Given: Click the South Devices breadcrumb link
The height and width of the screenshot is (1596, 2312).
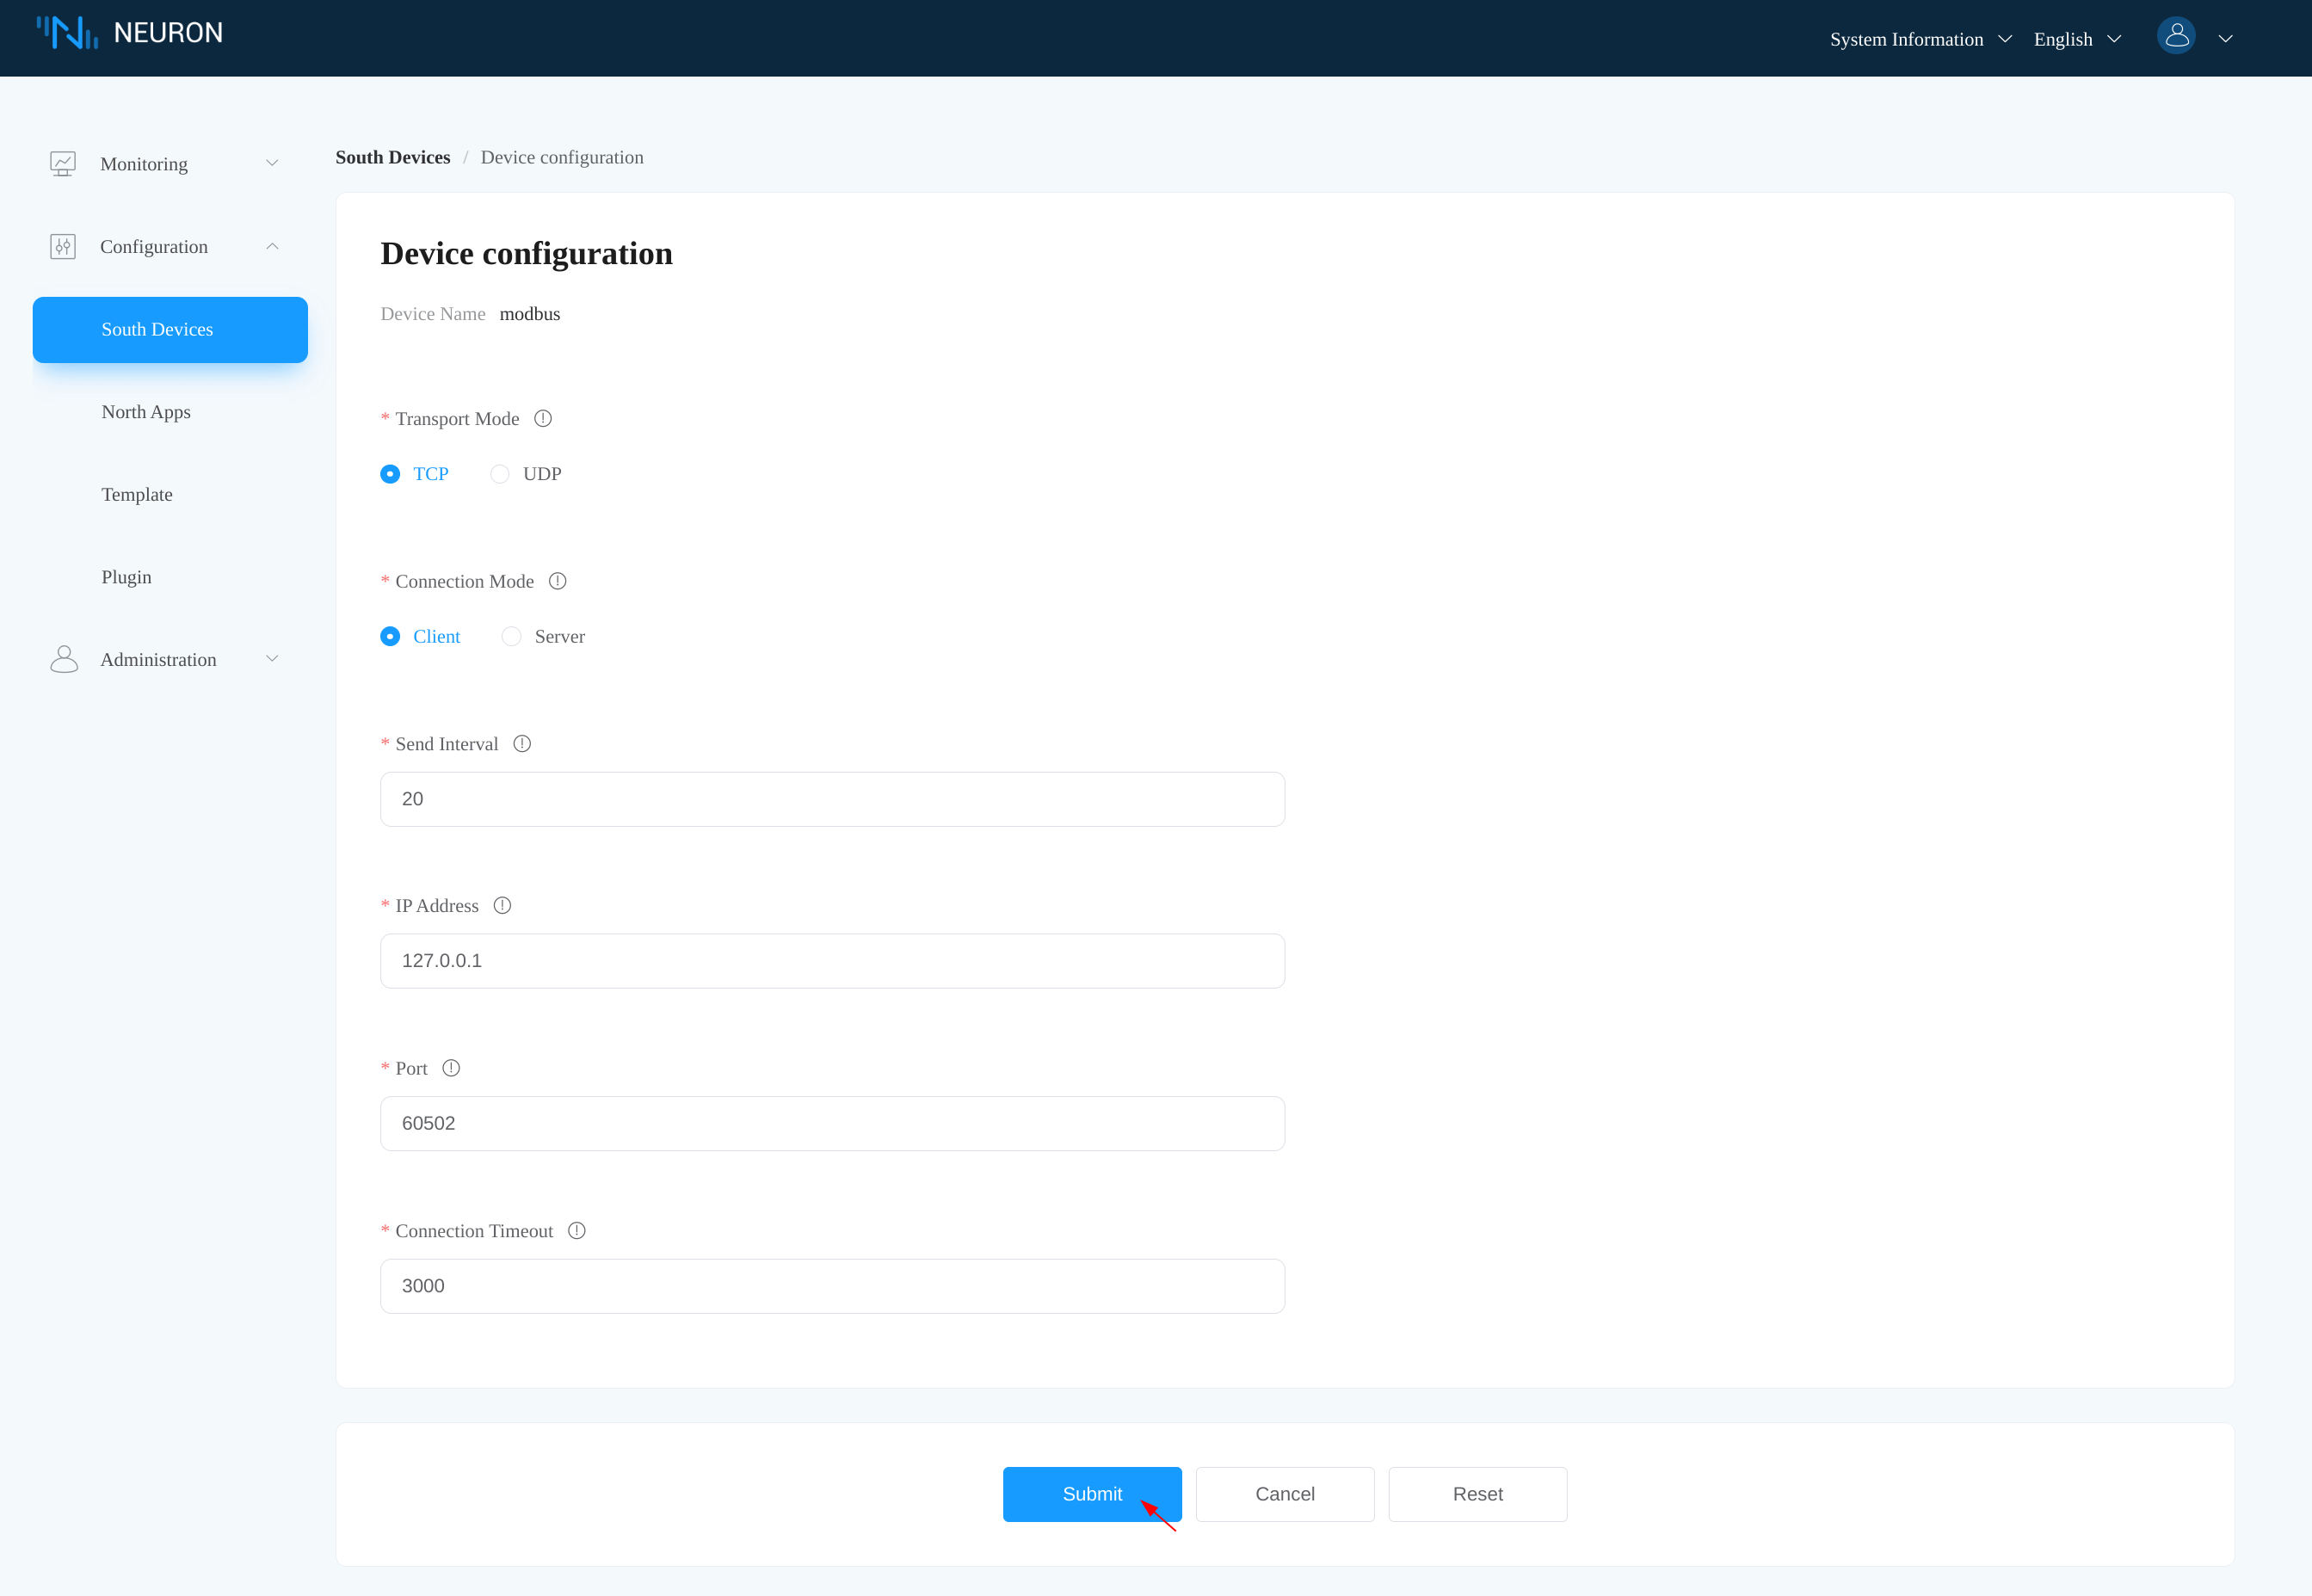Looking at the screenshot, I should coord(393,157).
